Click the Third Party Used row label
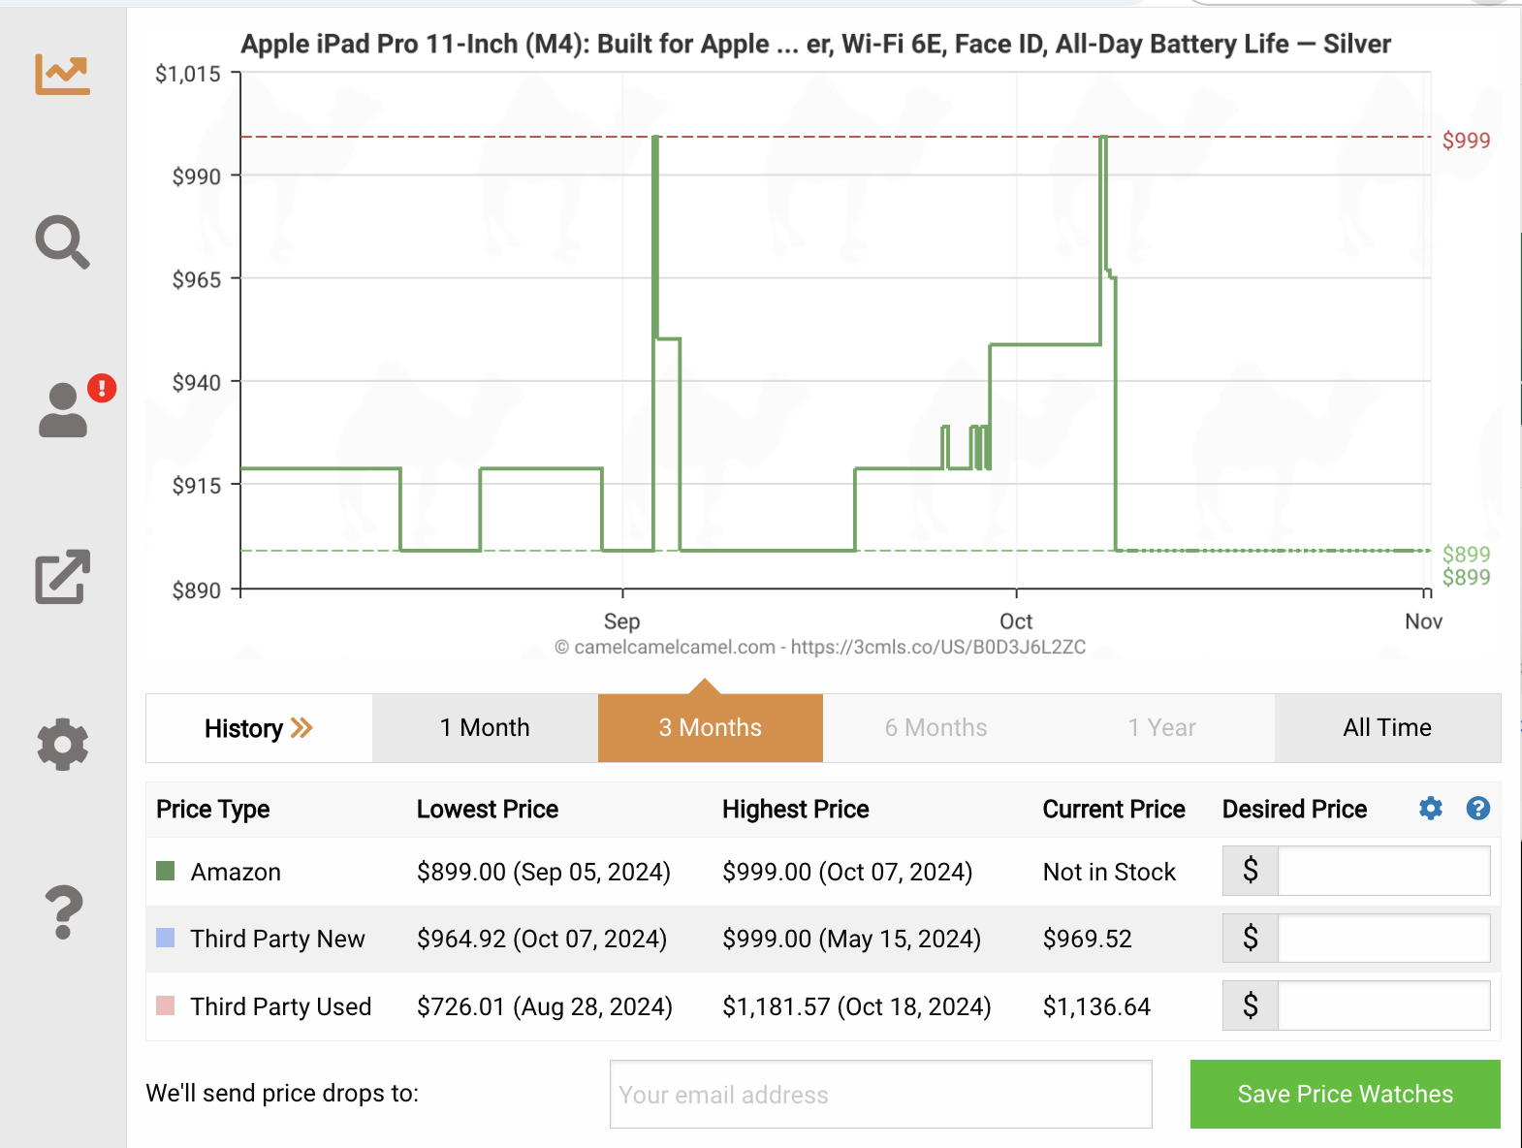 281,1006
